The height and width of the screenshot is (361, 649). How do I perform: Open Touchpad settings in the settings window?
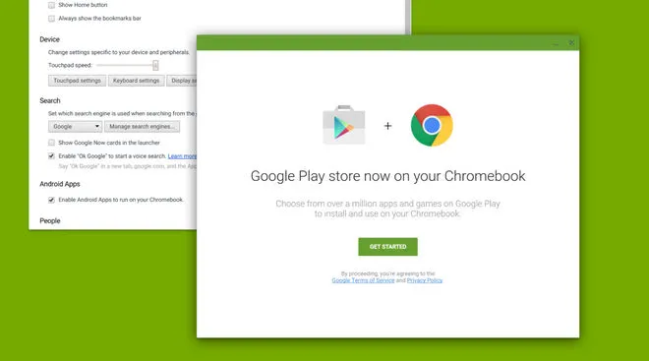pyautogui.click(x=77, y=81)
